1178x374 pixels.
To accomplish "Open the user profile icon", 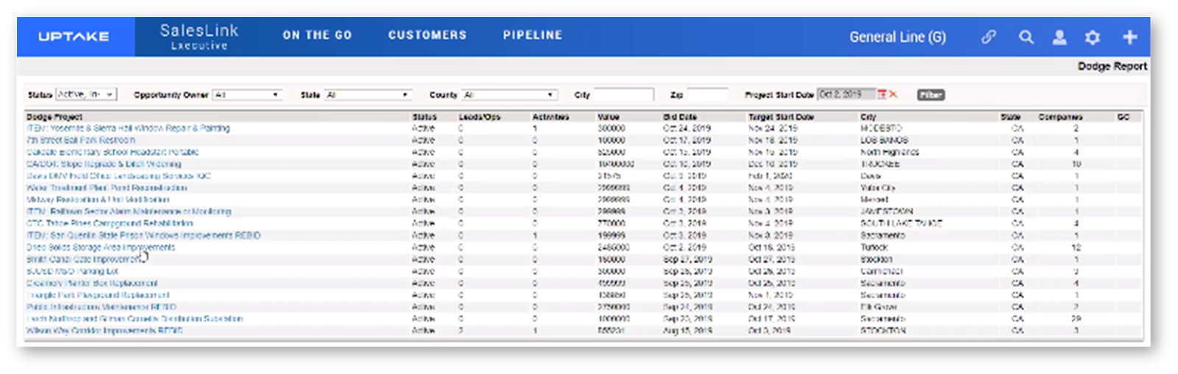I will point(1059,37).
